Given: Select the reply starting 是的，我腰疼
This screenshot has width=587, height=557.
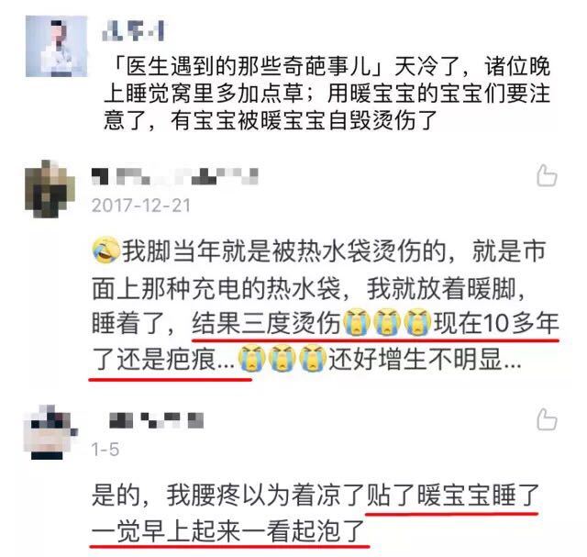Looking at the screenshot, I should 316,513.
